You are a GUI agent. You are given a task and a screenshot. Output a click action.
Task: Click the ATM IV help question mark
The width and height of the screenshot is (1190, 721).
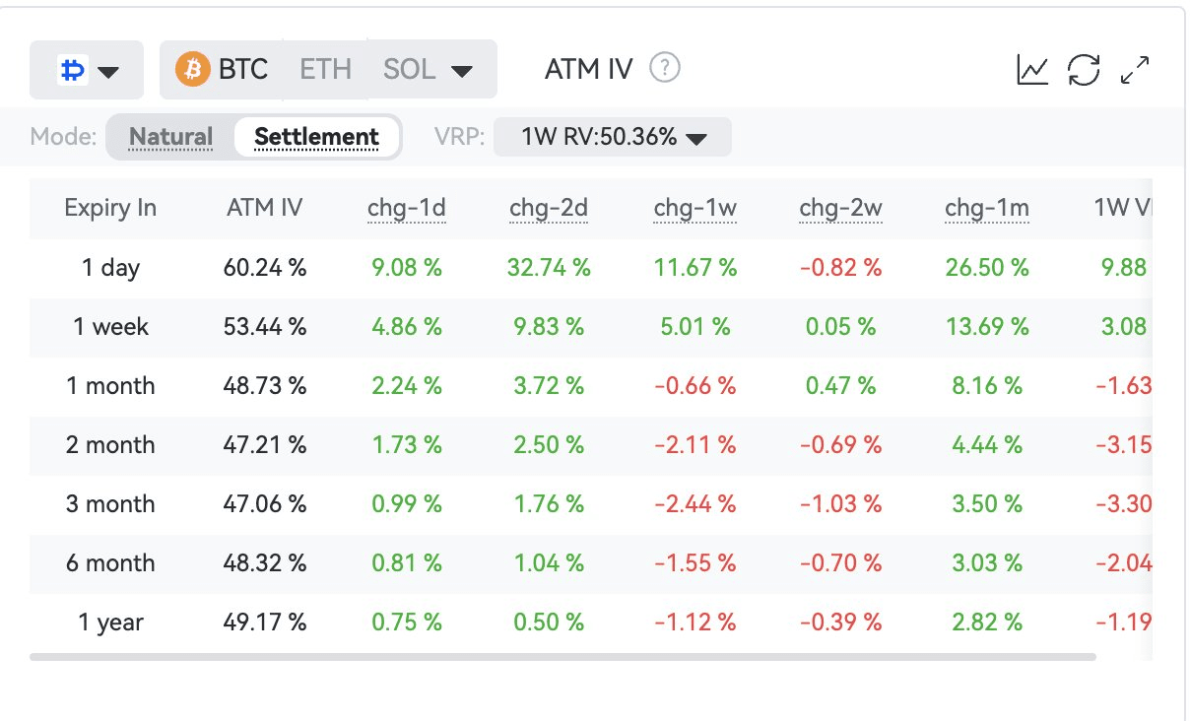665,69
